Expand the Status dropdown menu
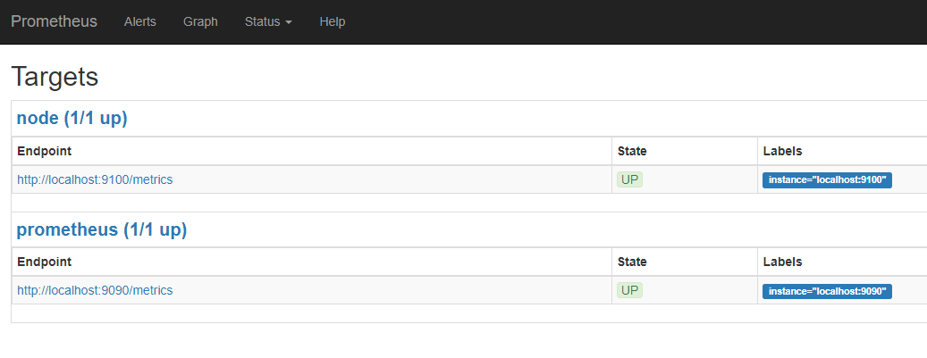This screenshot has height=358, width=927. pyautogui.click(x=268, y=21)
